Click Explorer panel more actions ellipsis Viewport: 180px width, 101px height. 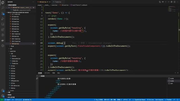[x=33, y=2]
